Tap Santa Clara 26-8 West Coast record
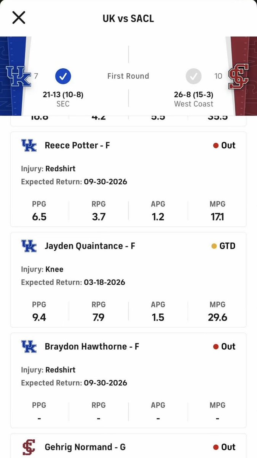Viewport: 257px width, 458px height. [193, 99]
